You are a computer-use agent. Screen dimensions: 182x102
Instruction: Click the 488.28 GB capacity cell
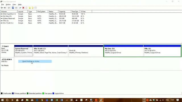click(63, 16)
